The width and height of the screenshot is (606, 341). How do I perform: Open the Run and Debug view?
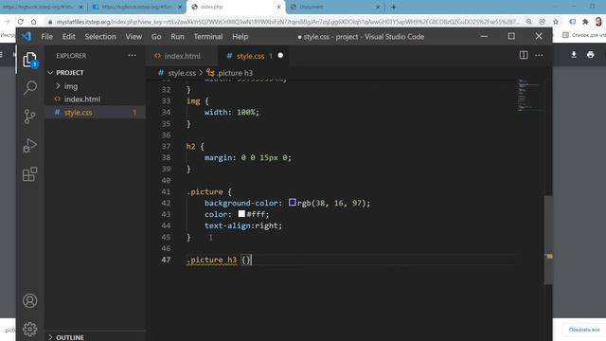coord(29,145)
